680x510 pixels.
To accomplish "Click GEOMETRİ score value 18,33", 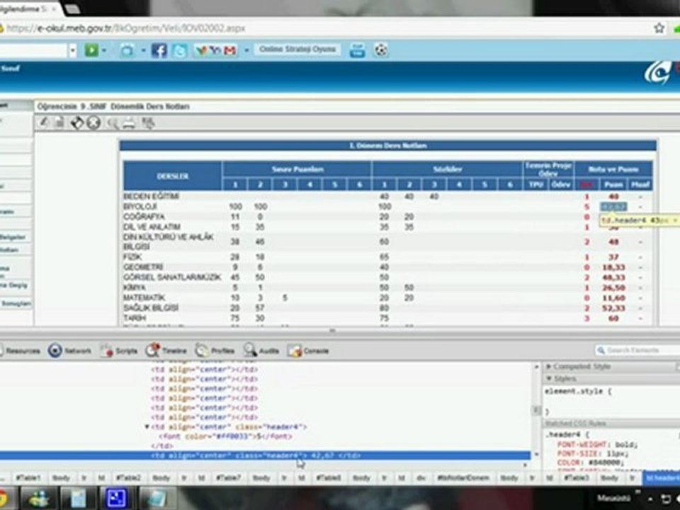I will [x=613, y=267].
